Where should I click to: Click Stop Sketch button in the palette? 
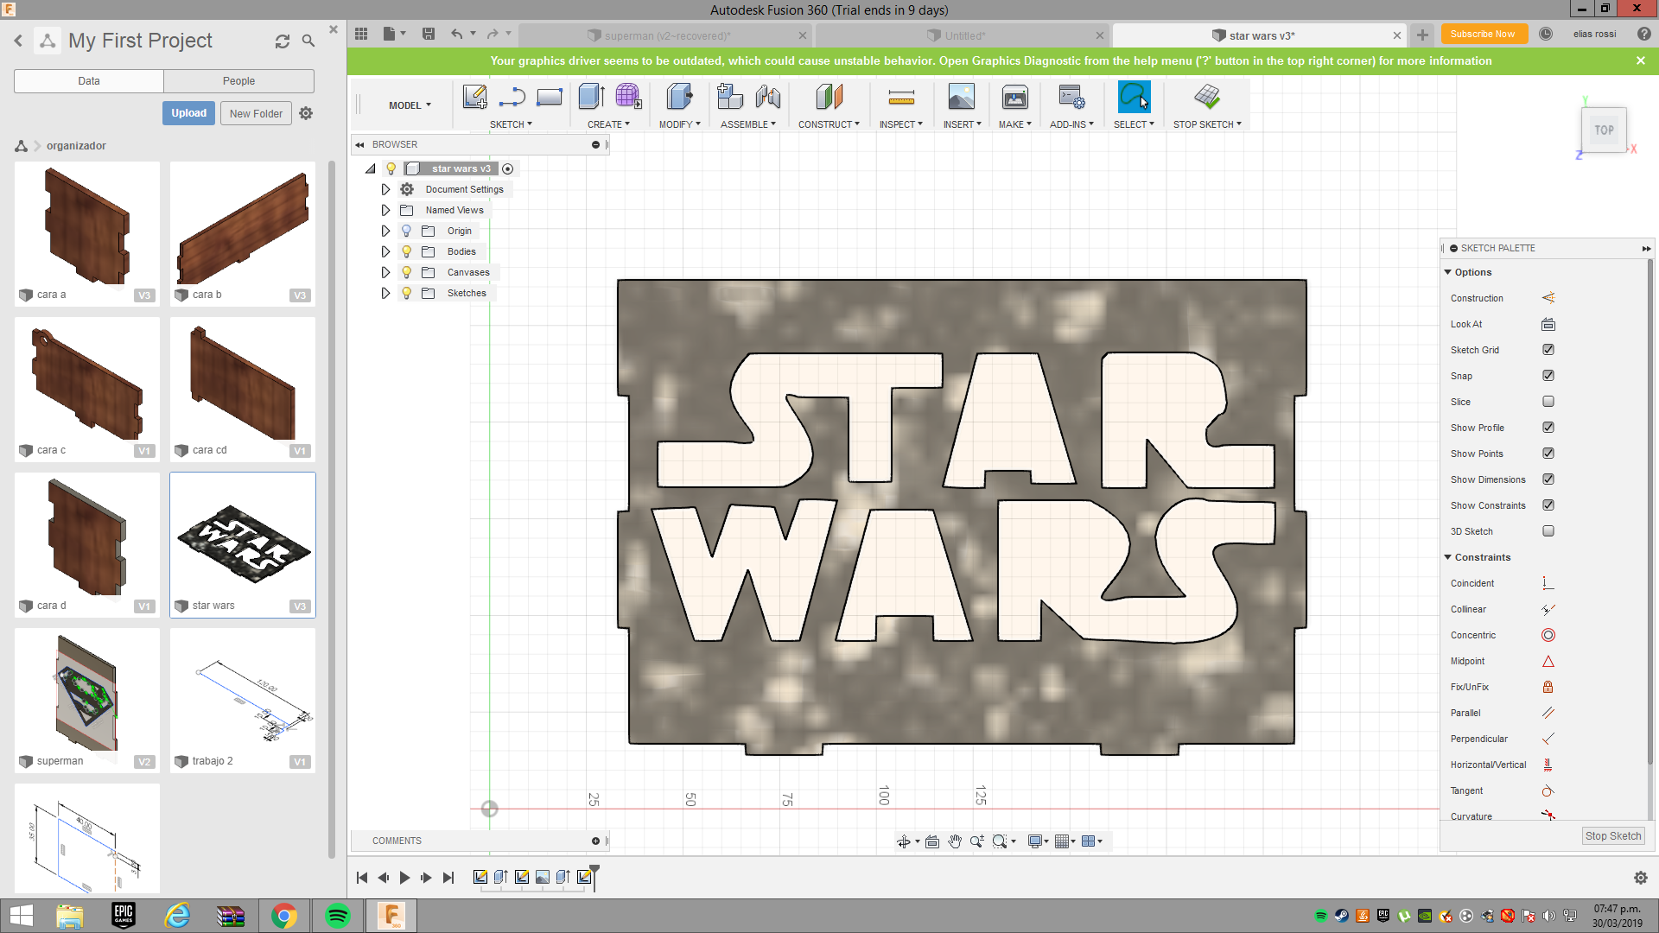1612,835
